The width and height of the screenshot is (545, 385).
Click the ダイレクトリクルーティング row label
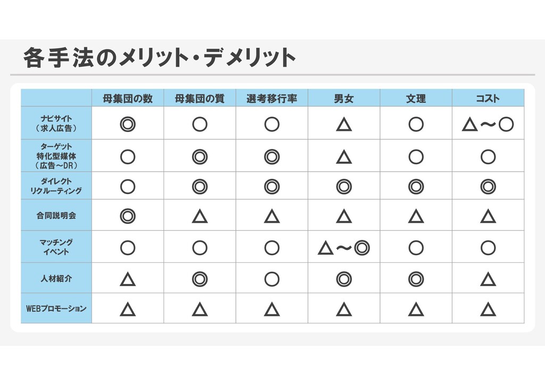point(56,186)
